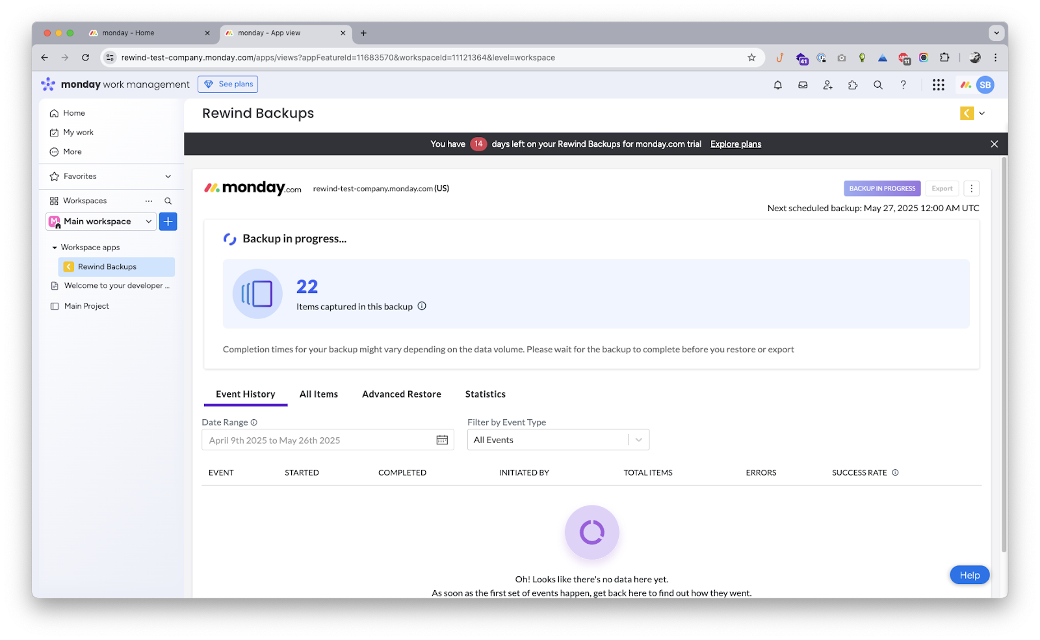Viewport: 1040px width, 640px height.
Task: Go back in browser
Action: [44, 57]
